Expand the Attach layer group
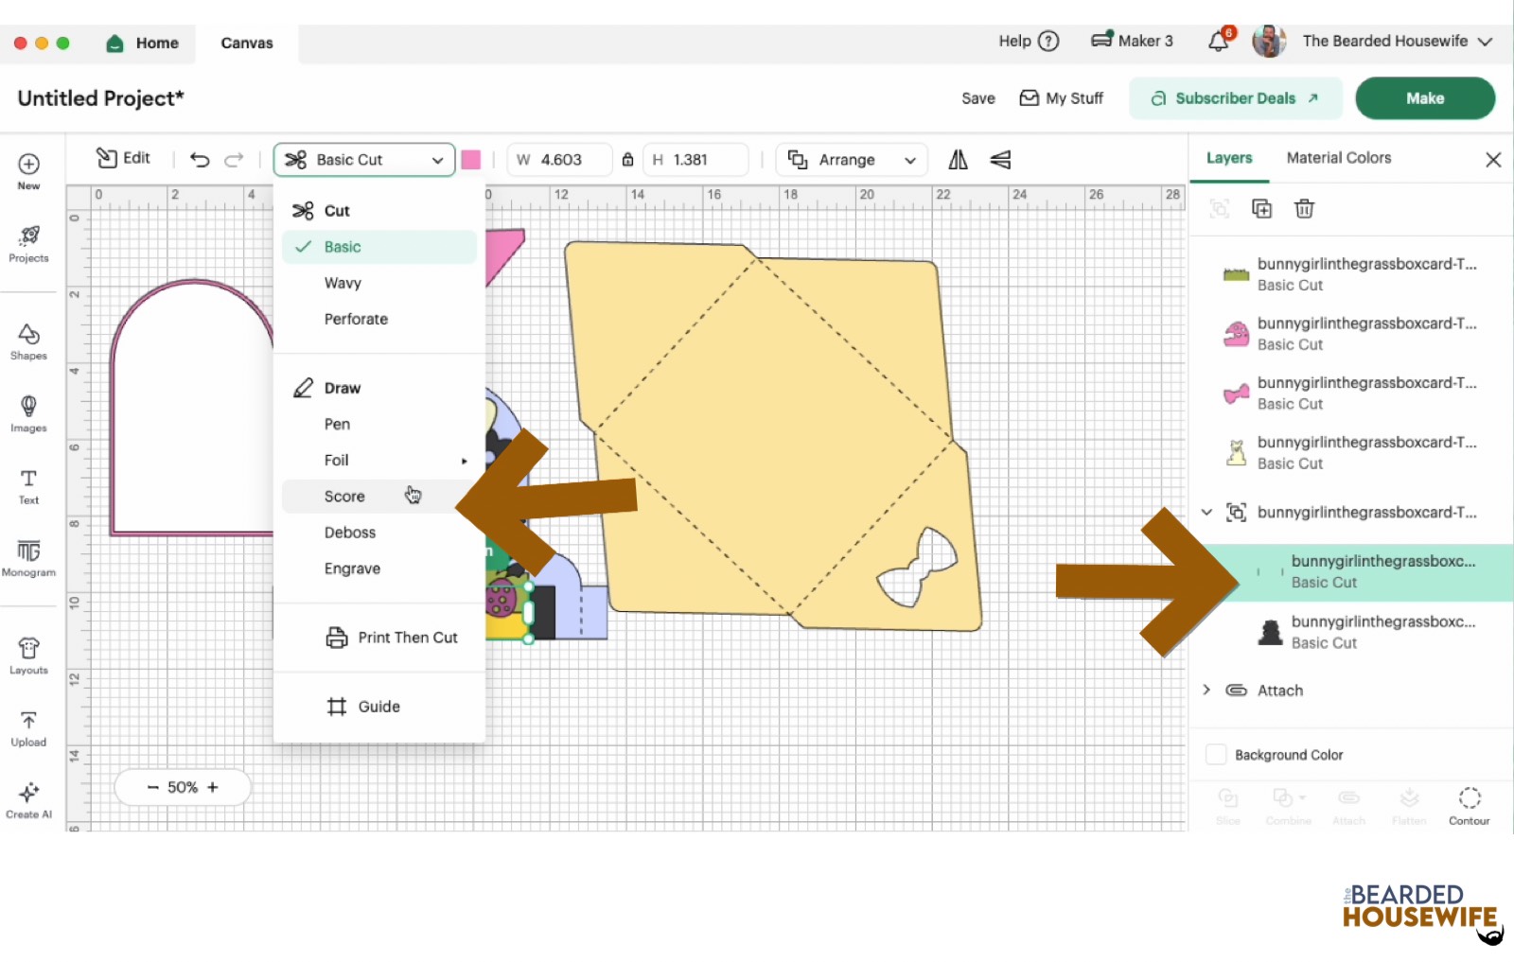This screenshot has width=1514, height=962. click(x=1206, y=691)
